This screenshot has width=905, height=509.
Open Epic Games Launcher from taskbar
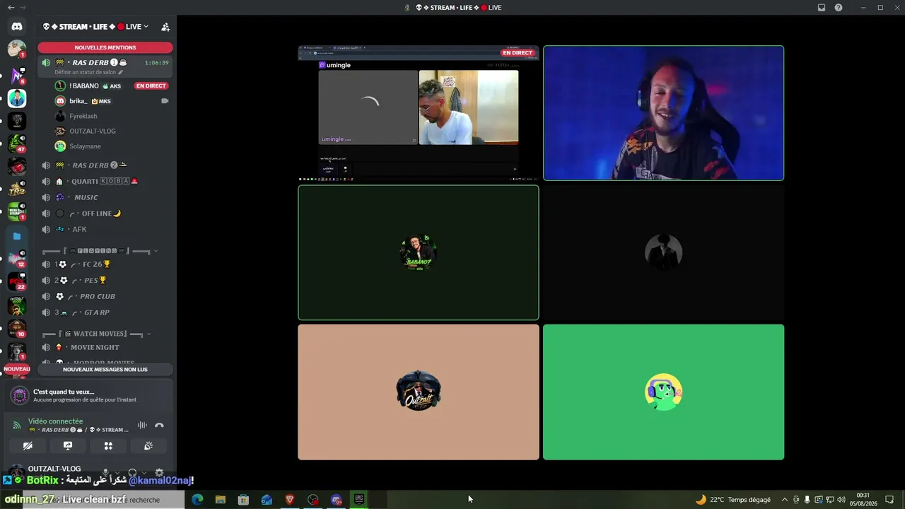tap(359, 499)
